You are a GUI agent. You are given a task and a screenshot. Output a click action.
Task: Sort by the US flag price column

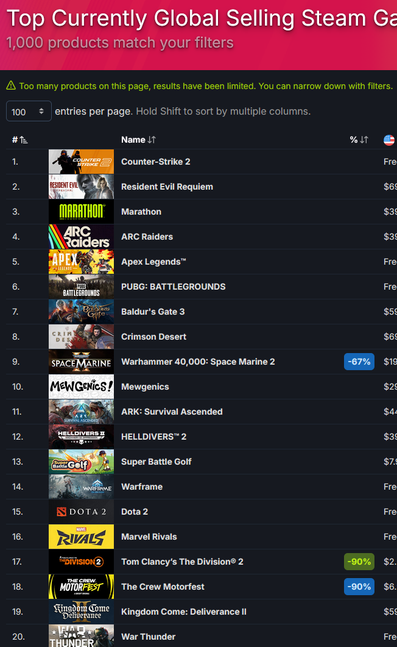tap(389, 140)
